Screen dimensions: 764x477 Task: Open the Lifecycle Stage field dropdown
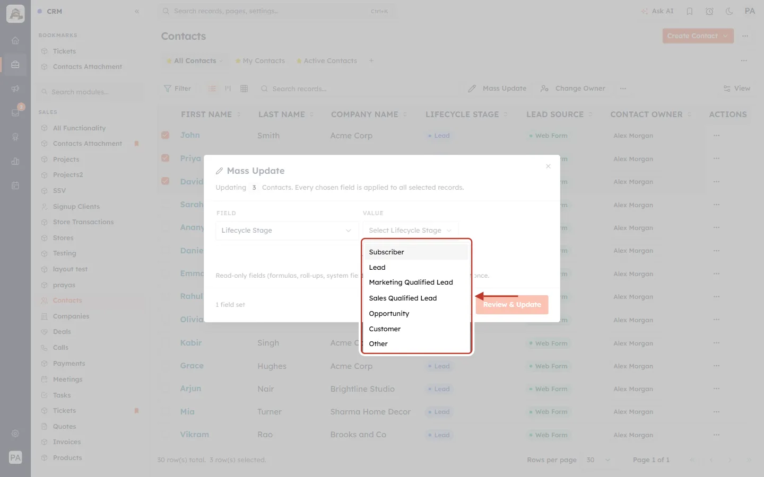pyautogui.click(x=286, y=231)
